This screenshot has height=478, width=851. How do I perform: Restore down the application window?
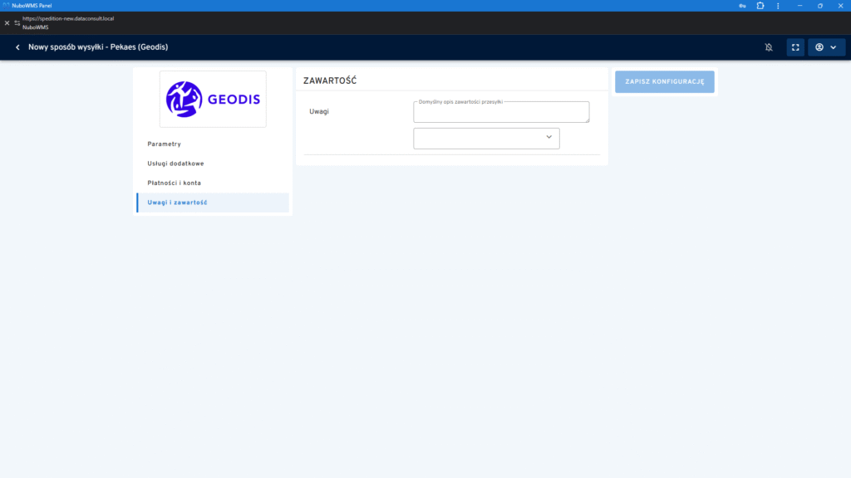(819, 5)
